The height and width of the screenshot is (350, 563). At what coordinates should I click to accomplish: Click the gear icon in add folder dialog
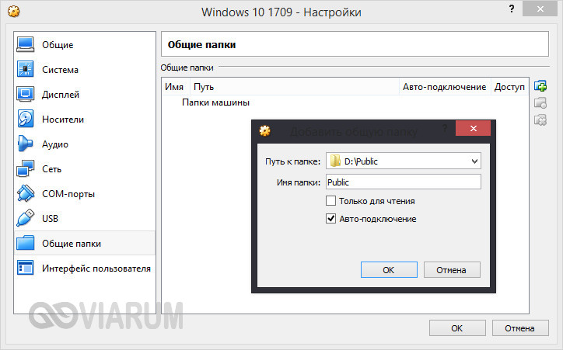(x=265, y=130)
